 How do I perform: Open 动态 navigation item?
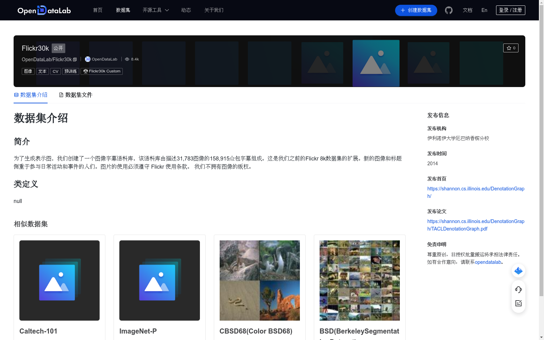coord(186,10)
